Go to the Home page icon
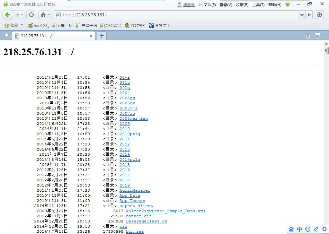Viewport: 329px width, 234px height. 43,15
